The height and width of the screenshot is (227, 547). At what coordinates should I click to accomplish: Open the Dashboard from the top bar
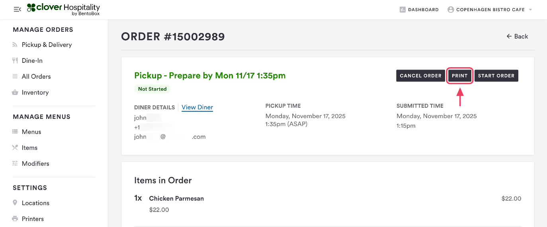click(419, 10)
